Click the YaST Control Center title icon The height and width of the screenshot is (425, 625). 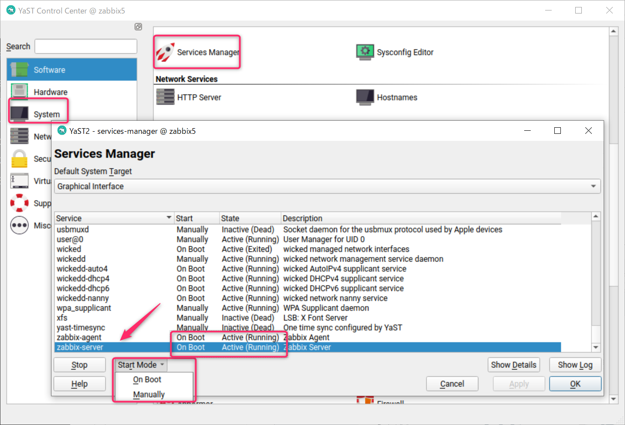click(x=11, y=10)
